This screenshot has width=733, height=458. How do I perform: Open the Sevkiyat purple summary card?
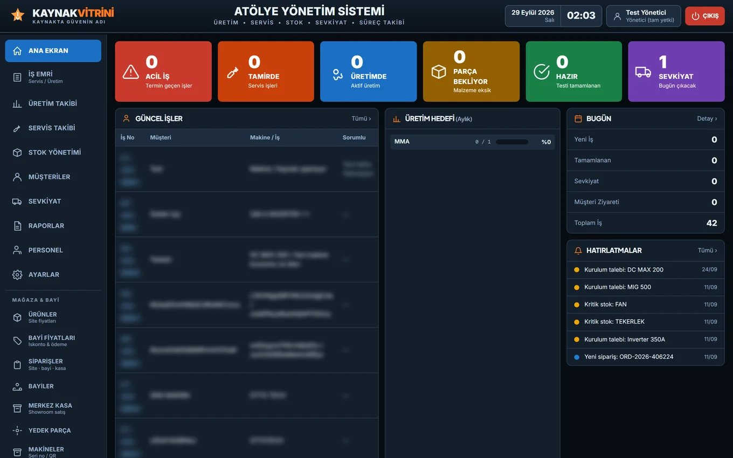tap(676, 72)
